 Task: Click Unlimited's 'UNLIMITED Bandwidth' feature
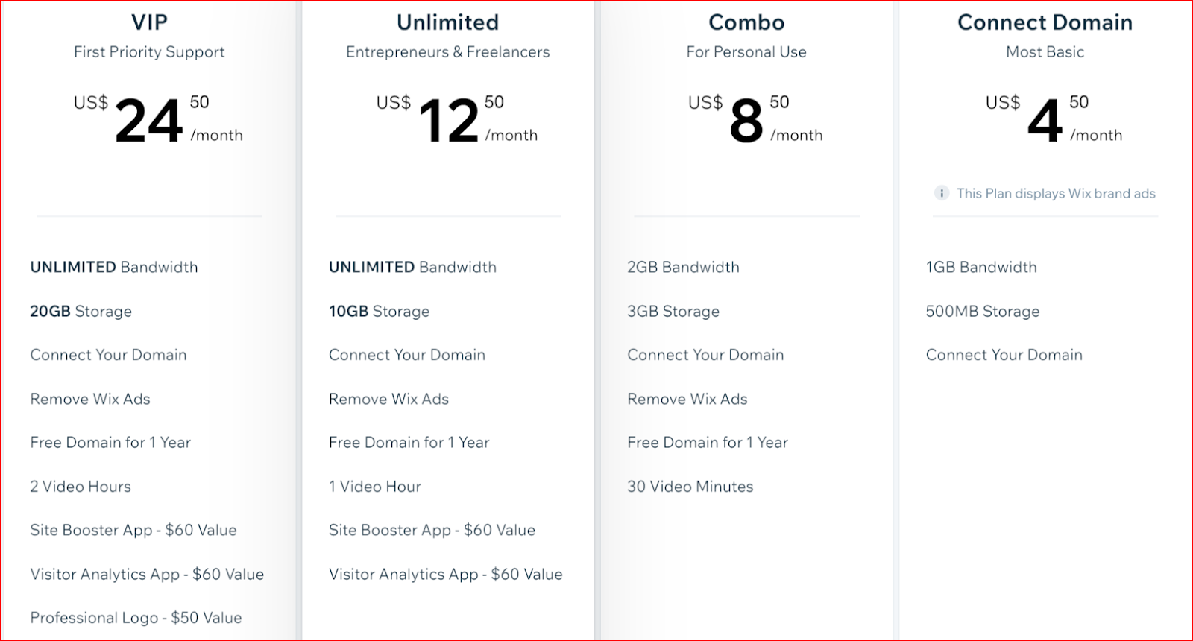pyautogui.click(x=412, y=267)
